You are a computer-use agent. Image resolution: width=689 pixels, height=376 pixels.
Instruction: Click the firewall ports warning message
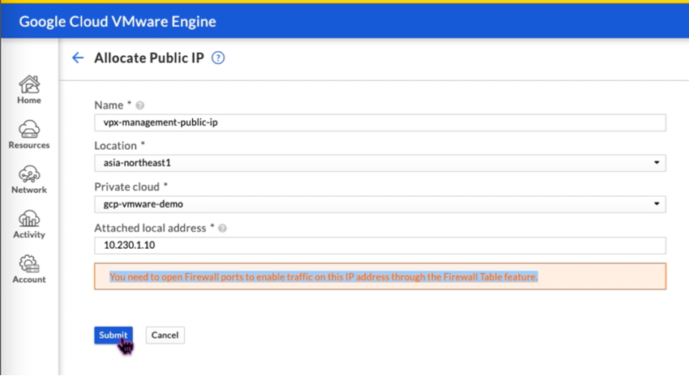click(380, 276)
